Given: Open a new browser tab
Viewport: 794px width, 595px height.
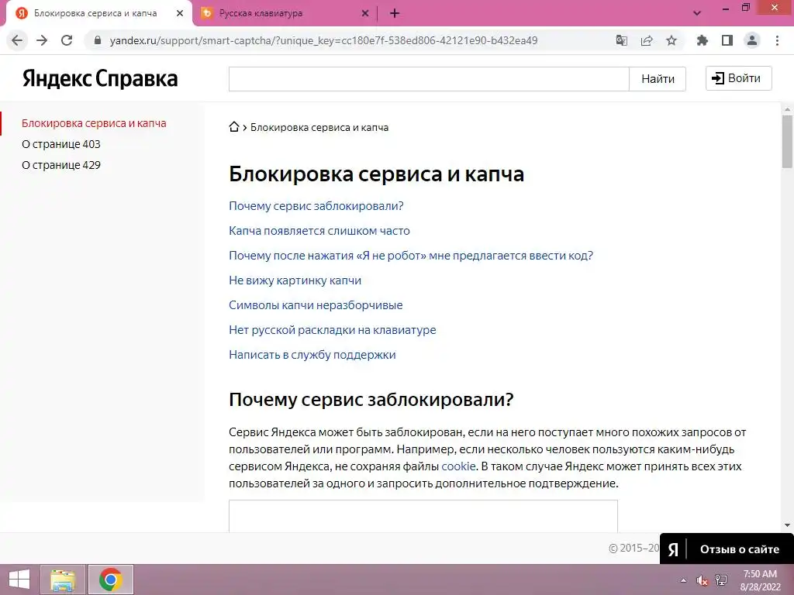Looking at the screenshot, I should point(395,14).
